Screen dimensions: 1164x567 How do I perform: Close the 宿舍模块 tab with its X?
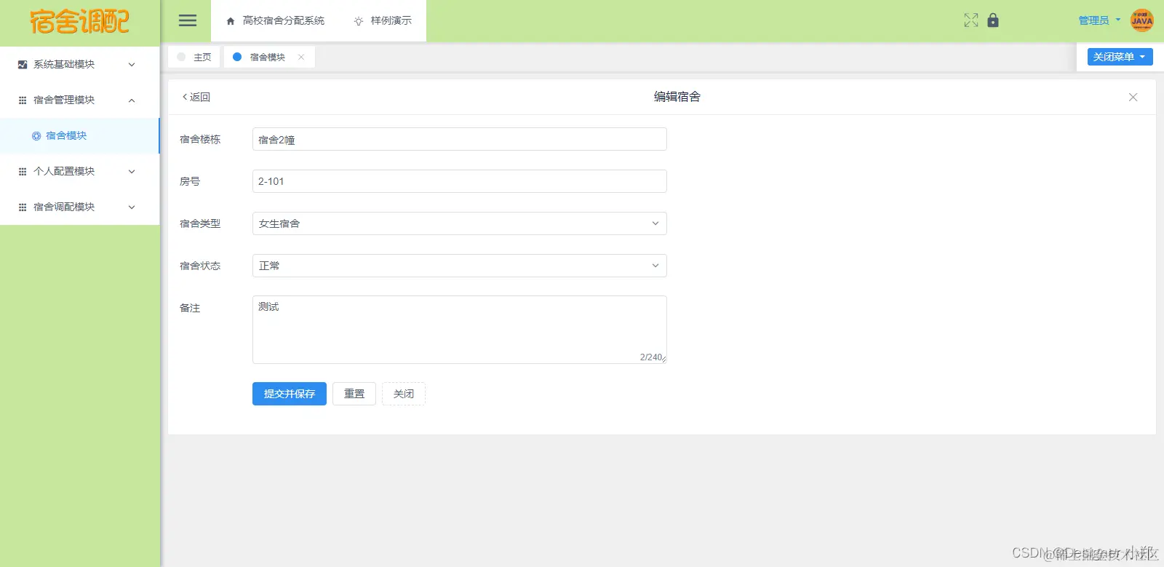coord(301,57)
